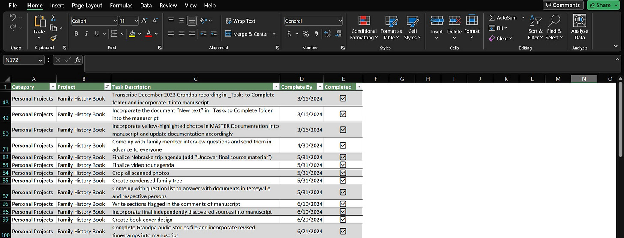The width and height of the screenshot is (624, 238).
Task: Click the Paste clipboard icon
Action: point(39,21)
